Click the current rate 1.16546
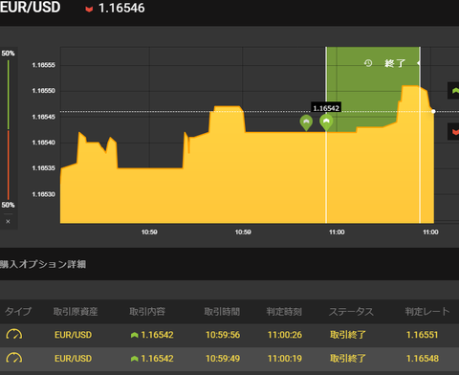 pyautogui.click(x=121, y=9)
